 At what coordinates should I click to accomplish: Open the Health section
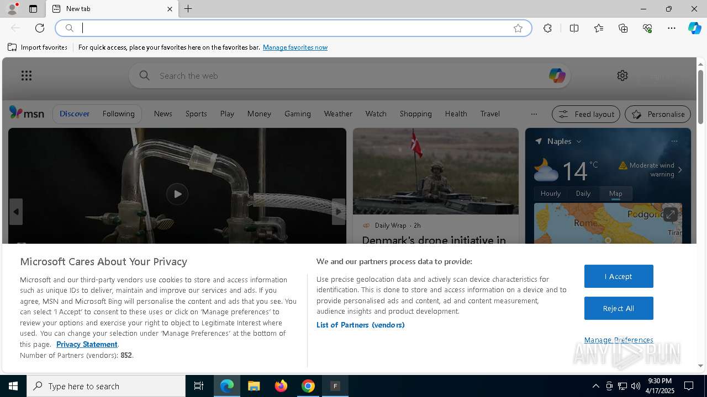[456, 114]
